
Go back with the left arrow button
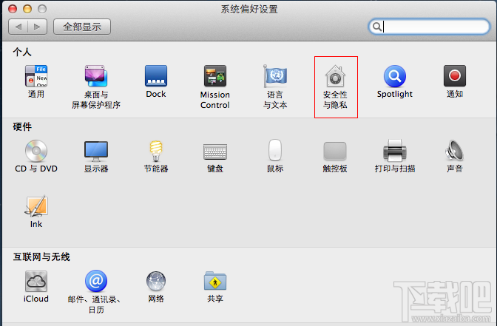[18, 27]
